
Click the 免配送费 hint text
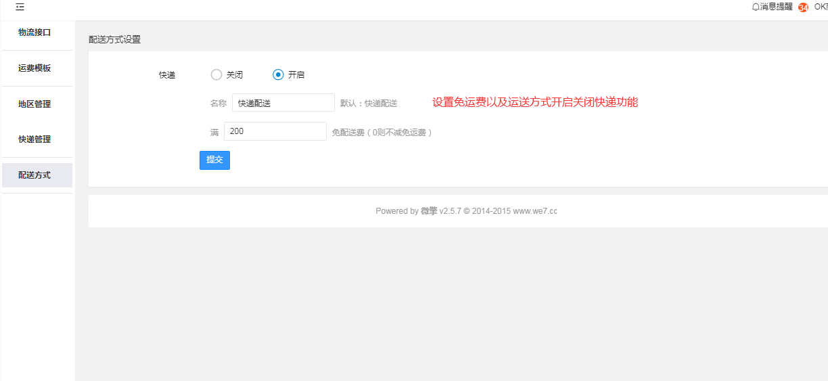(382, 133)
